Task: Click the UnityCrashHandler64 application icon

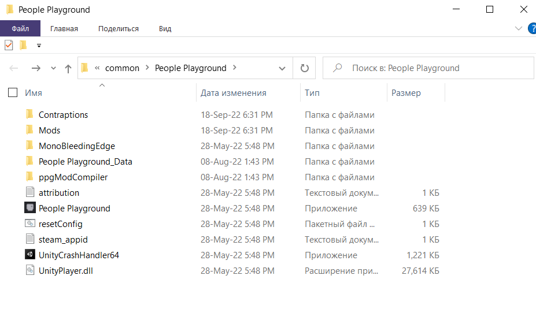Action: coord(30,255)
